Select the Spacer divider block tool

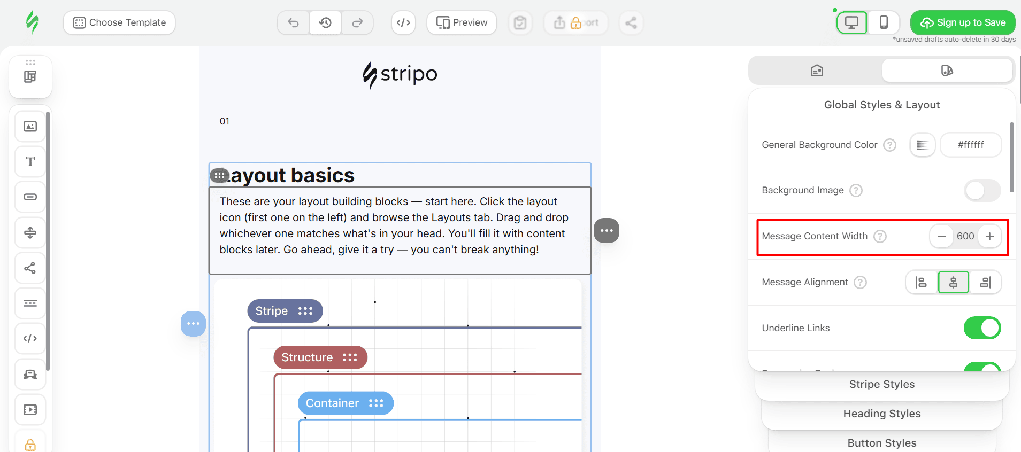(x=30, y=232)
